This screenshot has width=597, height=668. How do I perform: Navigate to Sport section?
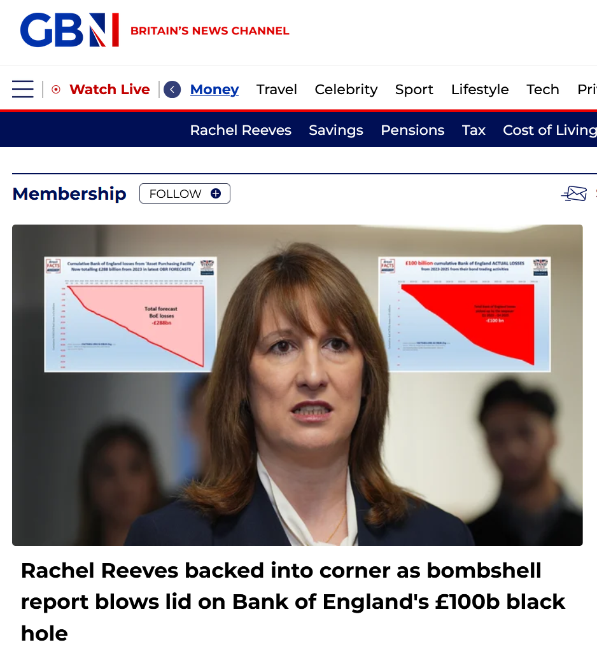click(414, 90)
